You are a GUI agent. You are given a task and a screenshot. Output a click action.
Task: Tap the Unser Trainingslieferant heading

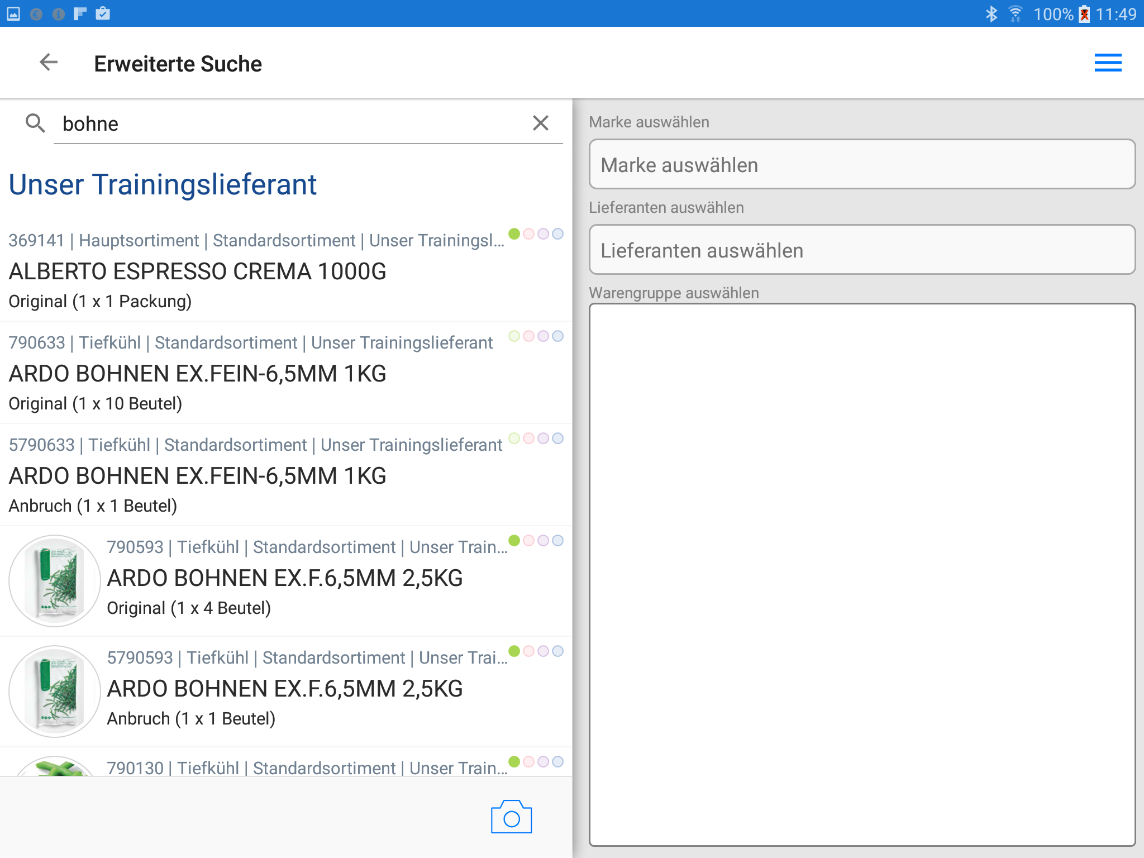point(163,184)
